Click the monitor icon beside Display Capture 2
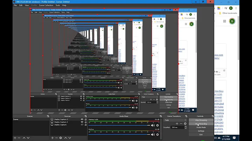 [52, 122]
